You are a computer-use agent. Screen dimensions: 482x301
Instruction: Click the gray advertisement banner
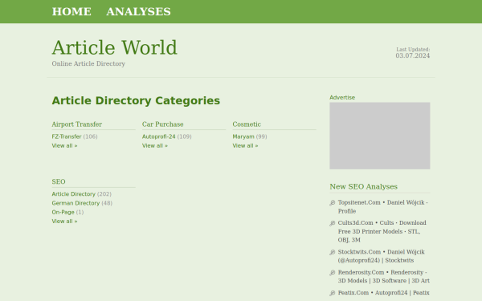(x=380, y=136)
